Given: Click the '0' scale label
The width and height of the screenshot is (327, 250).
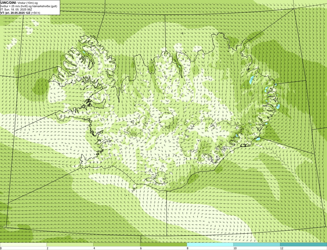Looking at the screenshot, I should click(1, 248).
